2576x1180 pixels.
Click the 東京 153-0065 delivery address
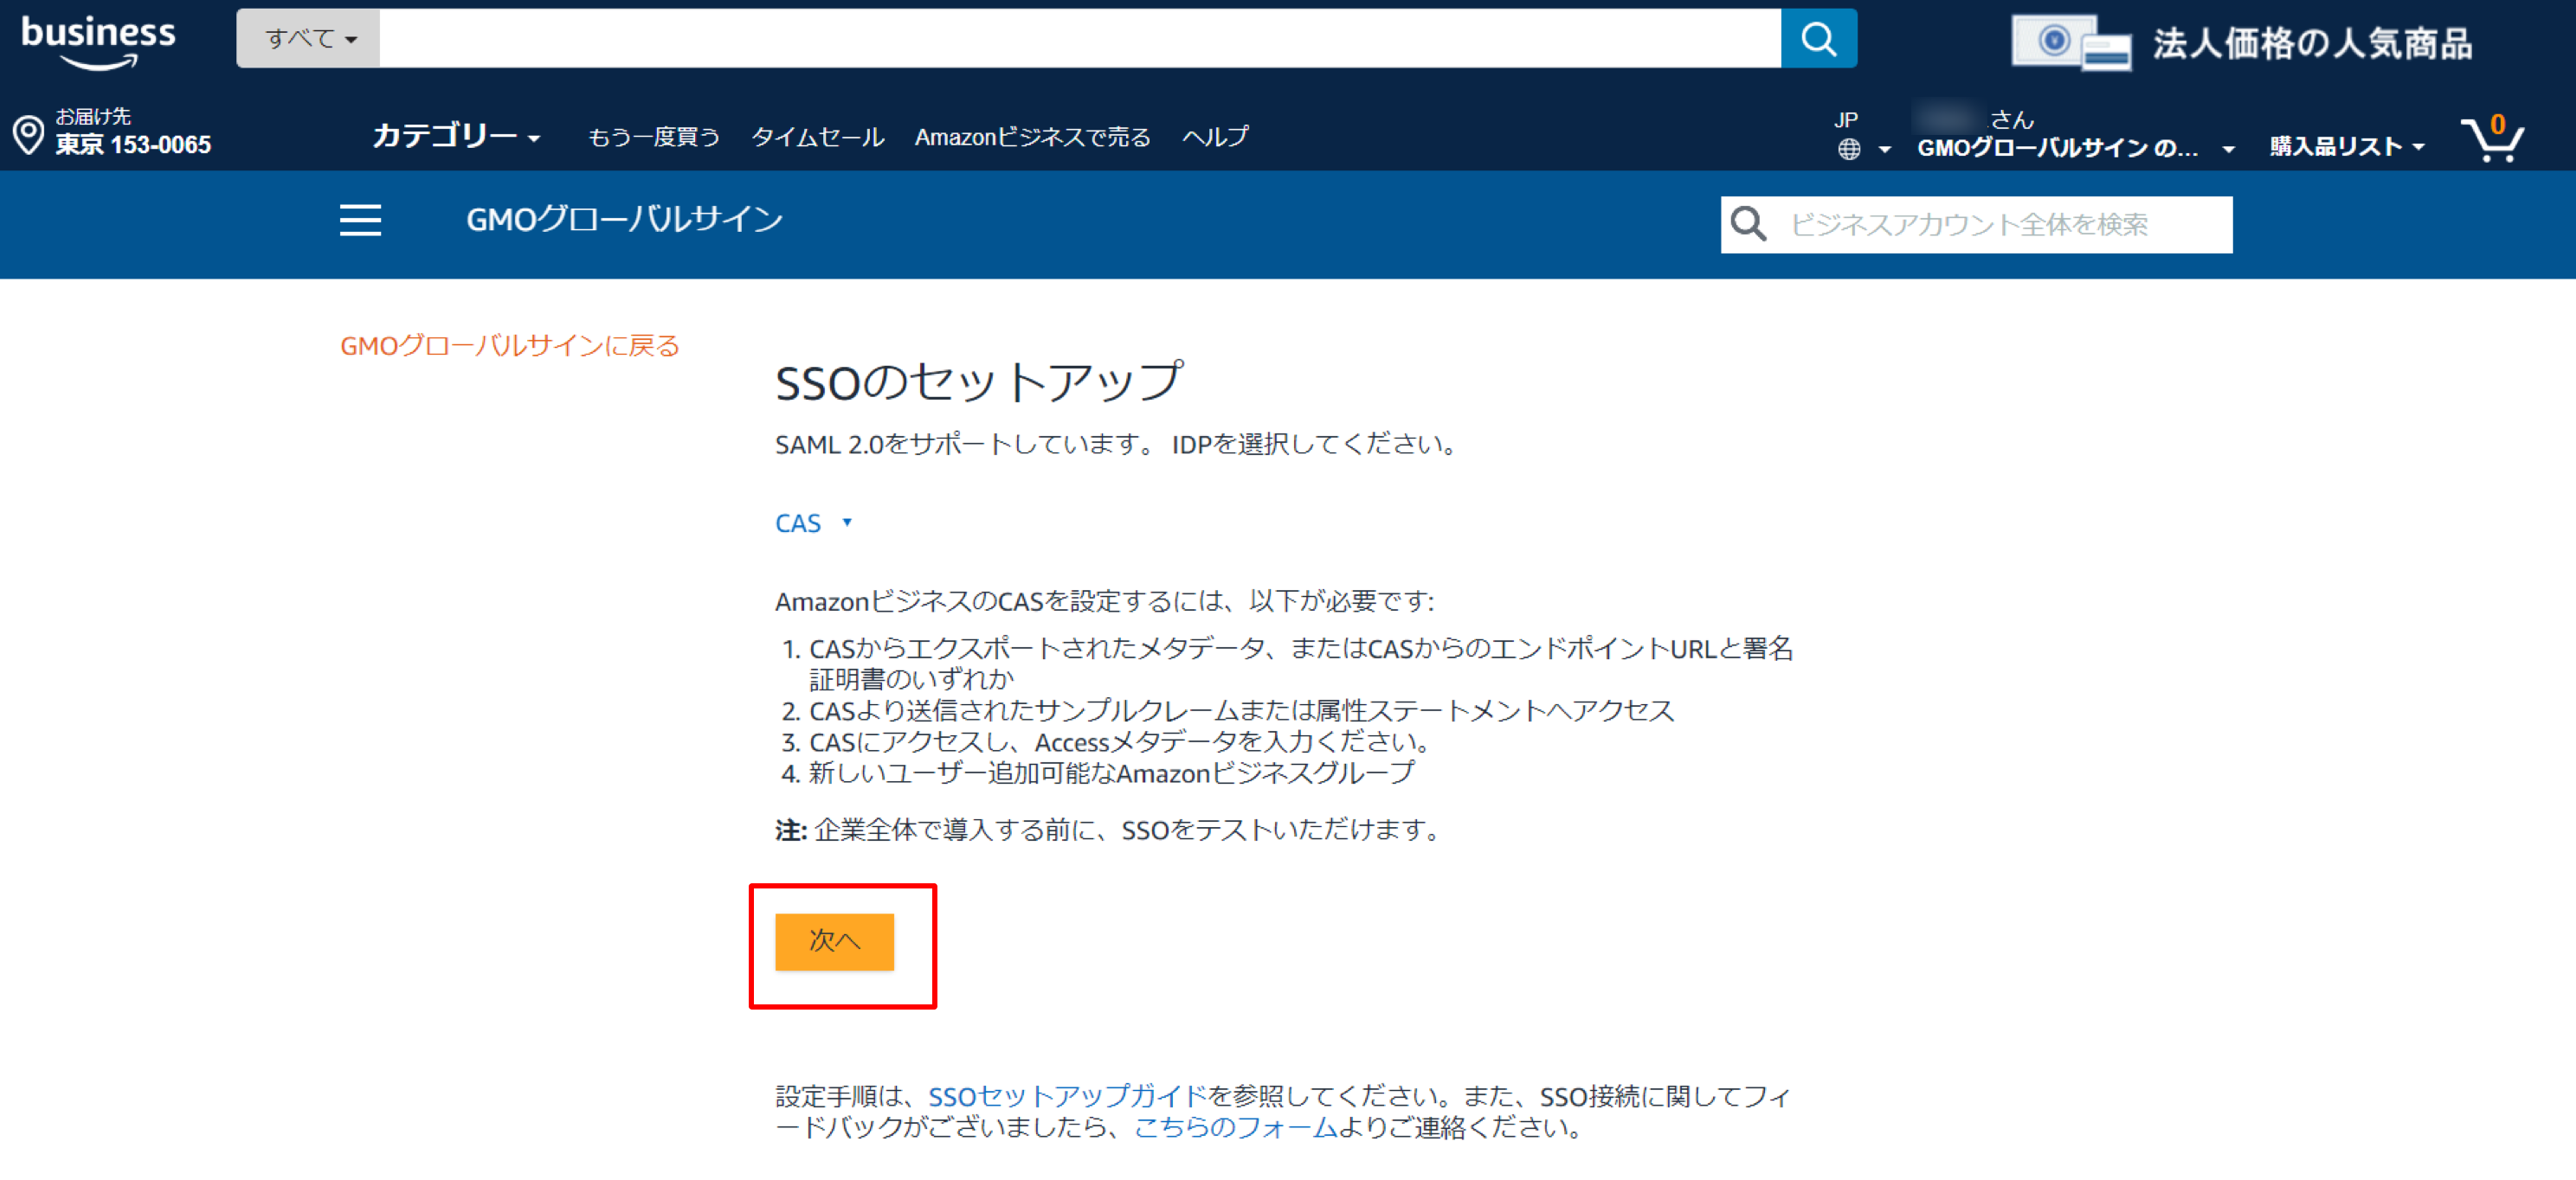click(x=133, y=144)
